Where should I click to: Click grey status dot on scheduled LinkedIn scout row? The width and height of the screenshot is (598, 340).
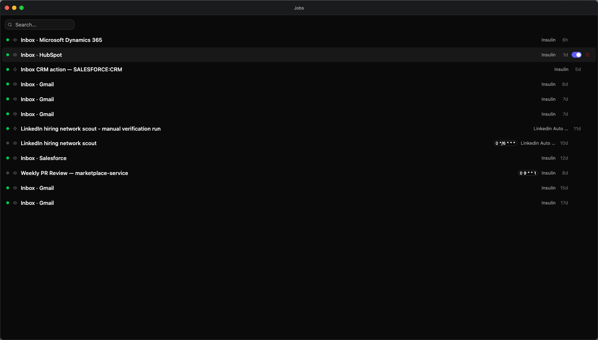[x=7, y=143]
